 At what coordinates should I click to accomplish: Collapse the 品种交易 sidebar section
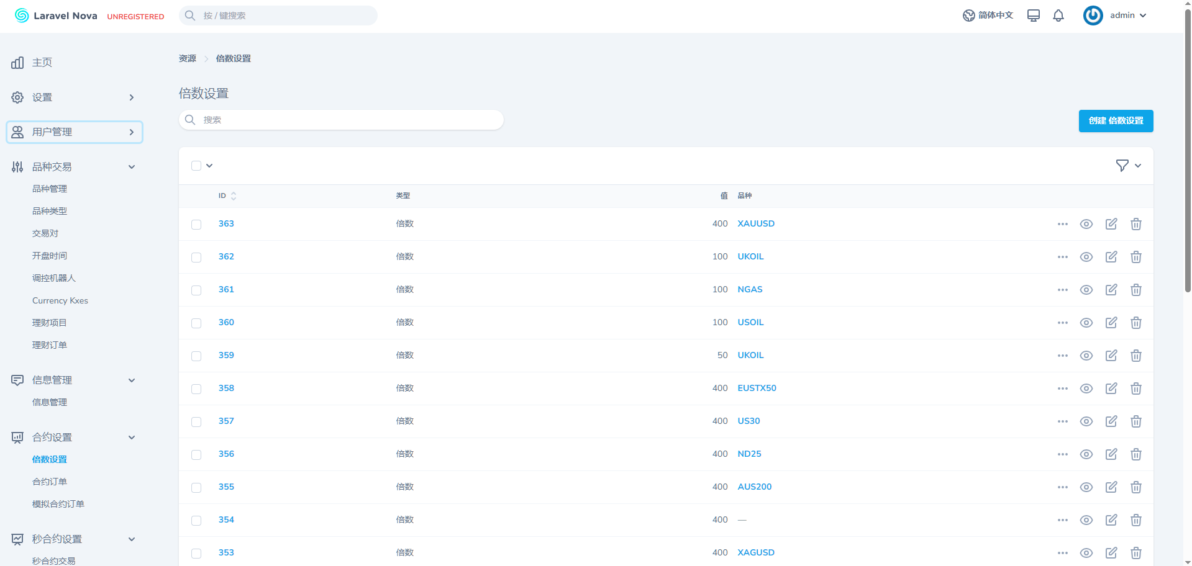75,167
